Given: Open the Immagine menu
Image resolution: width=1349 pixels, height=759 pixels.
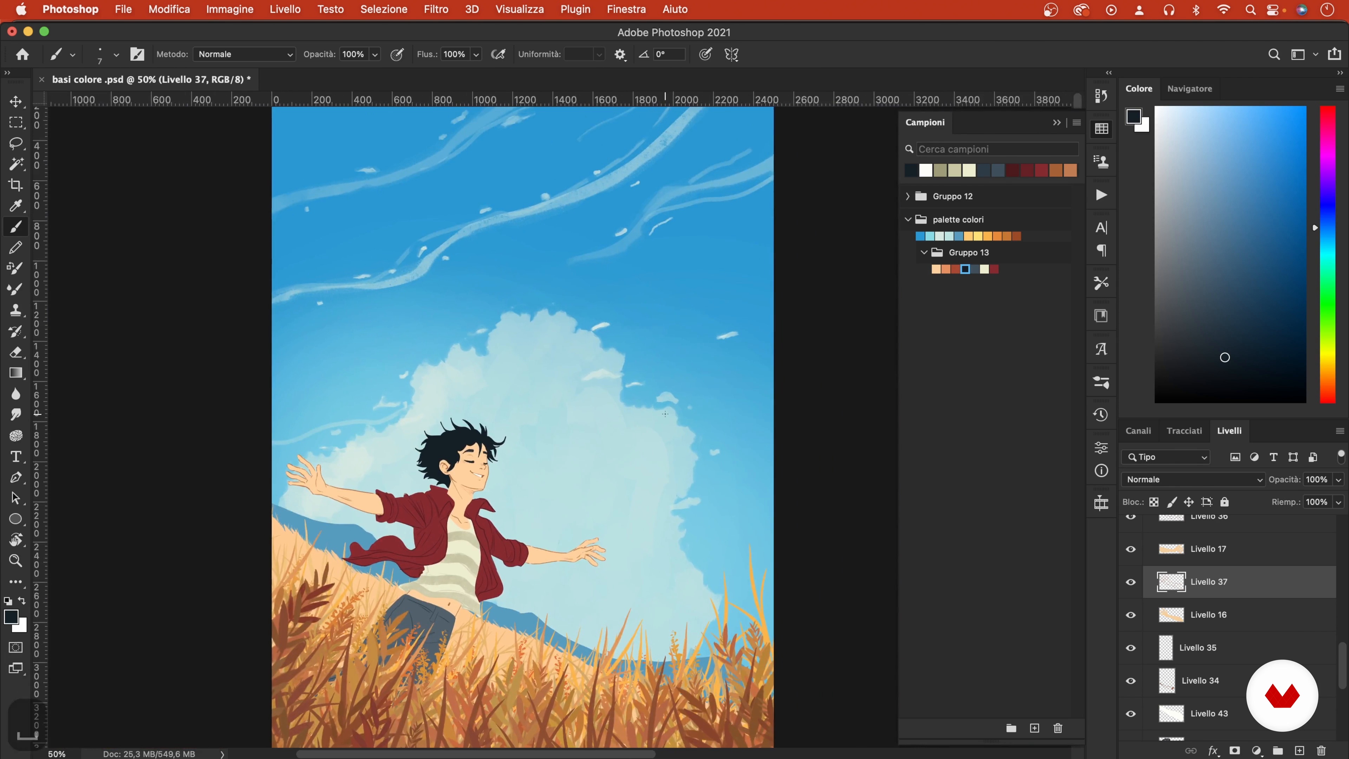Looking at the screenshot, I should 229,9.
